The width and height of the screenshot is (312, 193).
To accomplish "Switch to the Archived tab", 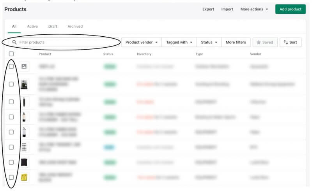I will pyautogui.click(x=75, y=27).
